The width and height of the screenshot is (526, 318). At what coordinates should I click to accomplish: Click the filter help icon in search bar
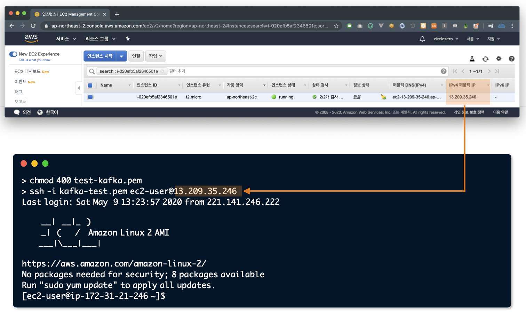(x=444, y=71)
